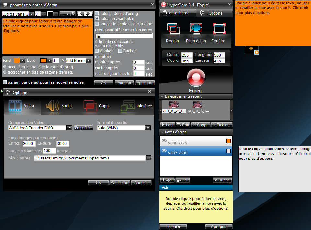The image size is (311, 230).
Task: Browse for recording folder with ellipsis button
Action: click(x=149, y=158)
